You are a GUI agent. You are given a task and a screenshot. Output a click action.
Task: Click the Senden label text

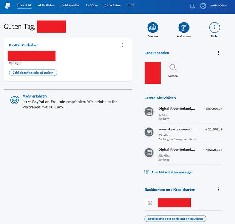click(x=153, y=36)
